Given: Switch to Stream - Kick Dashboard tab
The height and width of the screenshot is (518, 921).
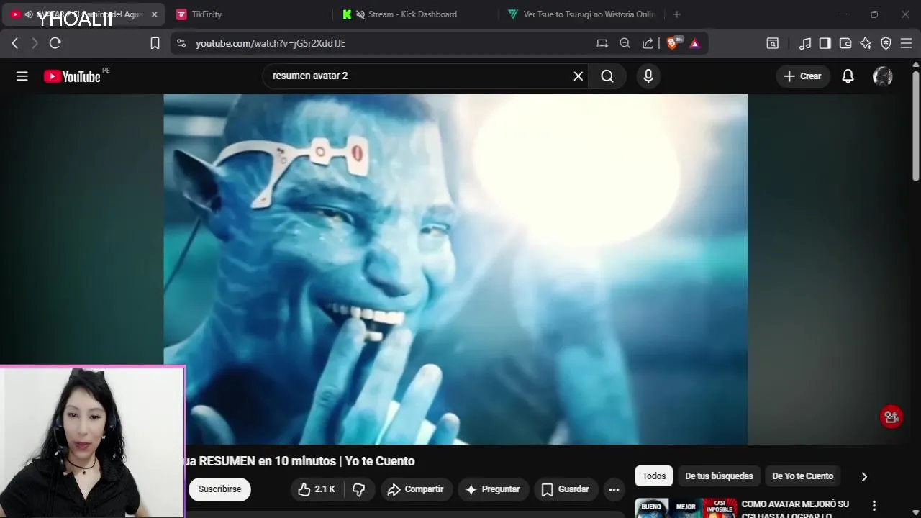Looking at the screenshot, I should (412, 14).
